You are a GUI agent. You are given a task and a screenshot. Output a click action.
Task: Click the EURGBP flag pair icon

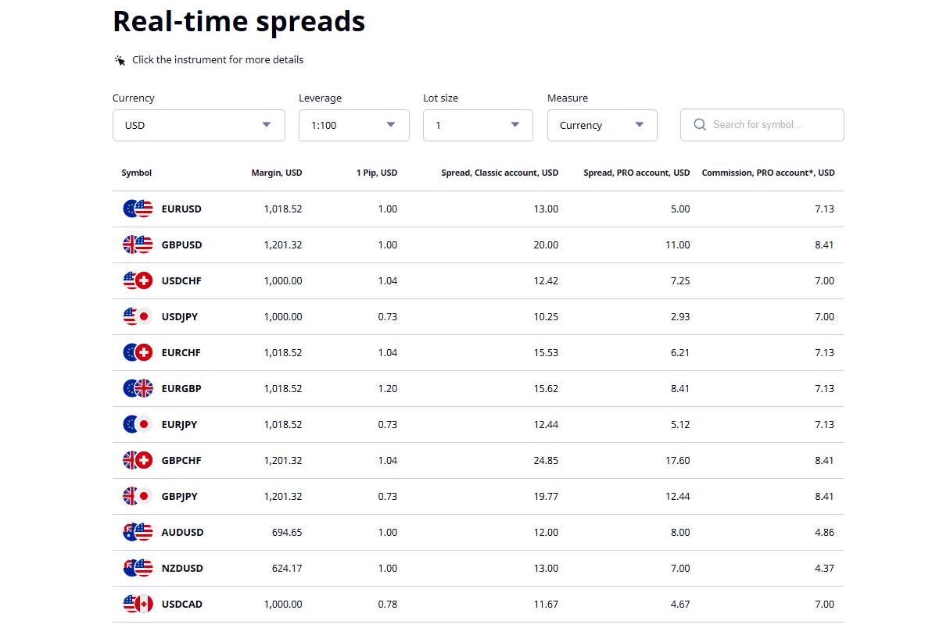pos(138,388)
